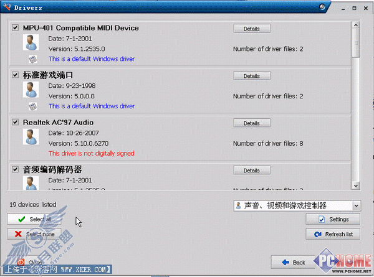Click the Select none button
This screenshot has height=277, width=374.
tap(34, 234)
